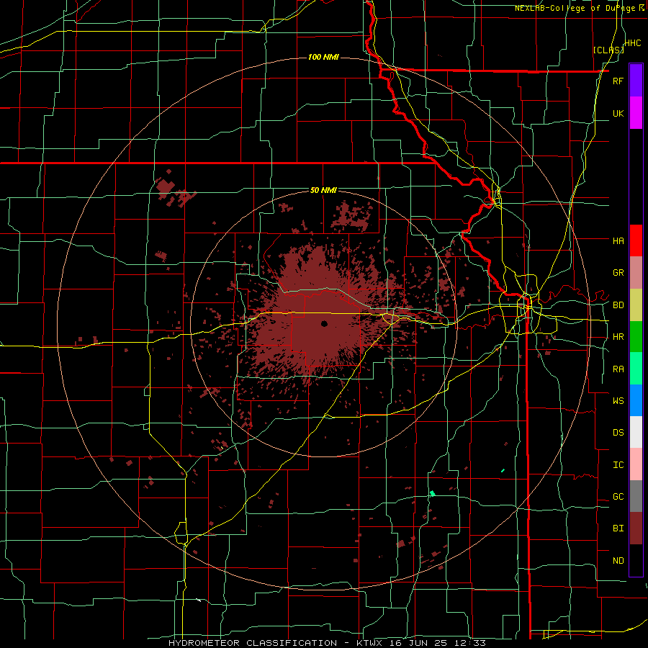Click the black radar site dot at center
This screenshot has width=648, height=648.
[x=324, y=323]
